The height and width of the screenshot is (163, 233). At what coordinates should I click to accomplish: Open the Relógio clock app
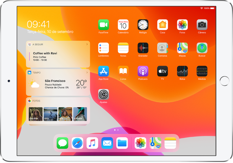[143, 25]
